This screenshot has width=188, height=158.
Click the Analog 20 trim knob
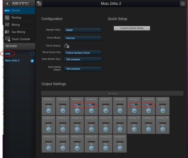pos(63,148)
